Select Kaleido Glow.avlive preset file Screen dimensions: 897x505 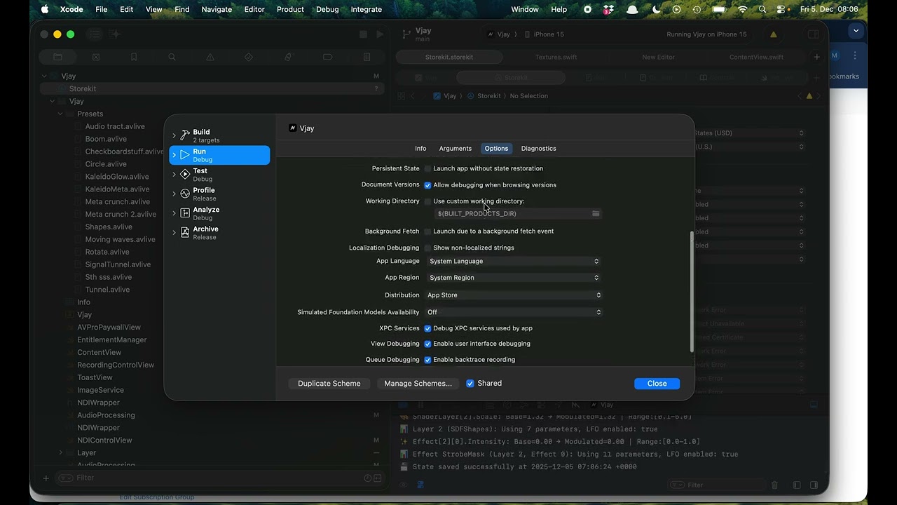[117, 177]
